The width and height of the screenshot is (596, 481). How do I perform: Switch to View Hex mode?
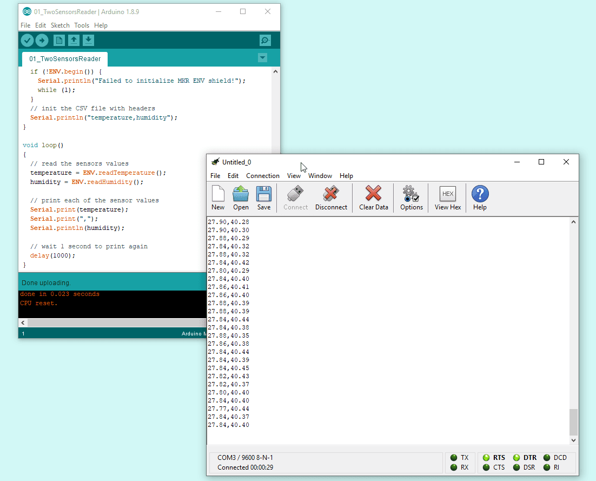coord(448,198)
